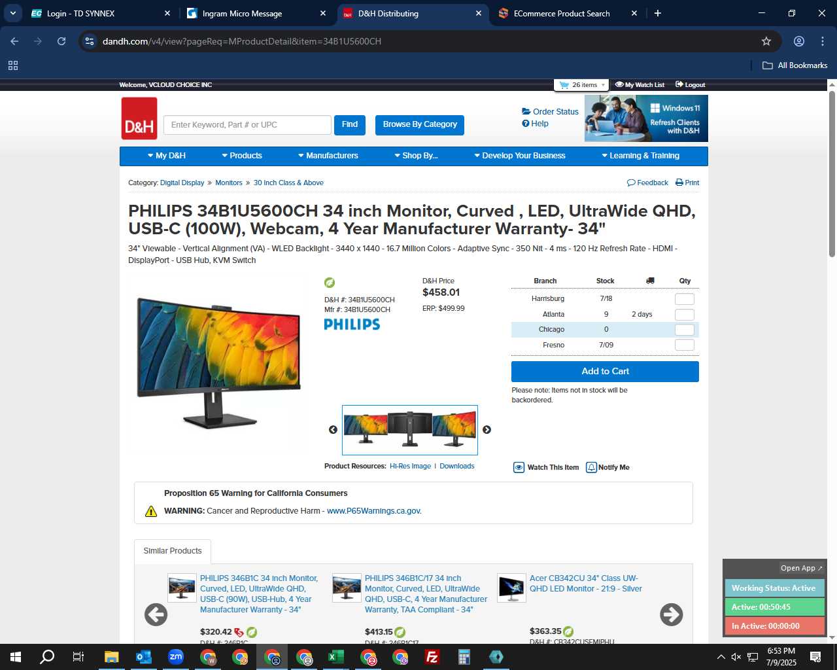
Task: Expand the Manufacturers menu
Action: click(x=328, y=156)
